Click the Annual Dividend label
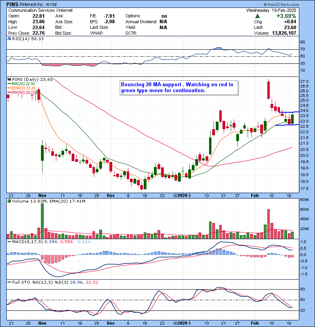Image resolution: width=315 pixels, height=327 pixels. coord(141,22)
